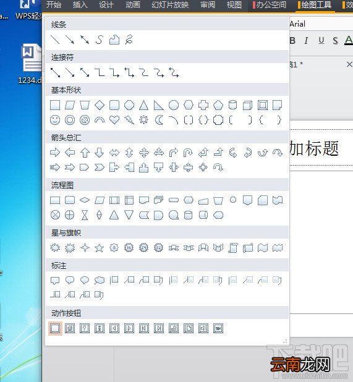Select the Home action button

tap(70, 328)
